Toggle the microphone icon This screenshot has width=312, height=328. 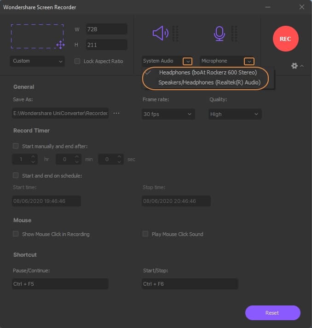[x=220, y=33]
